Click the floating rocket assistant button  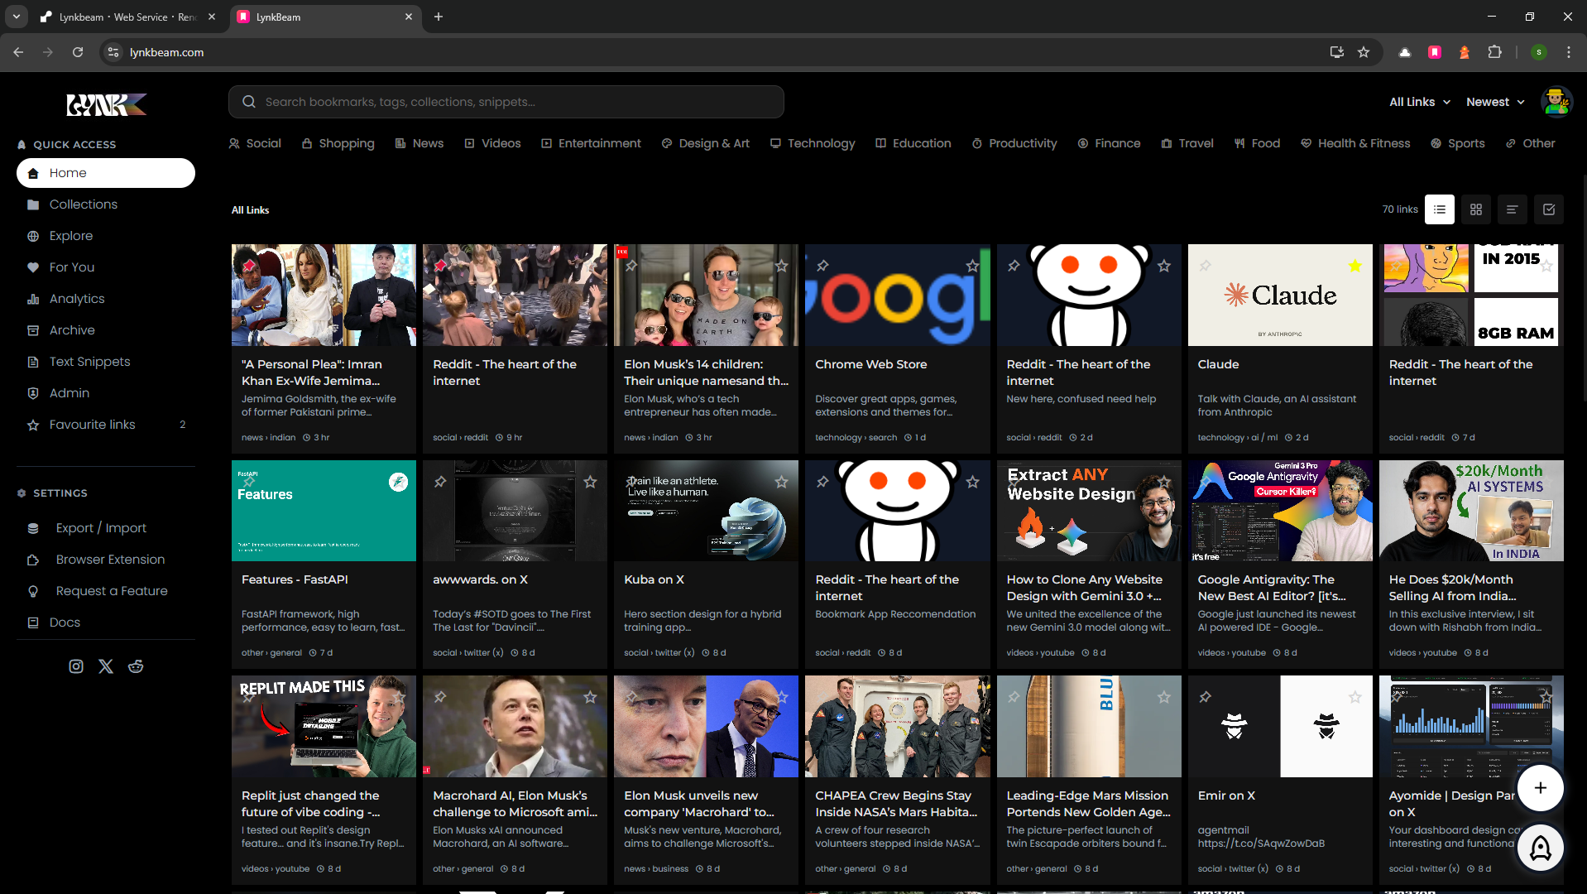click(x=1541, y=848)
